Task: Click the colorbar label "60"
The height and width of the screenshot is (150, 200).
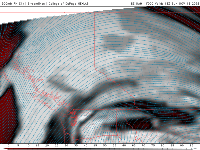Action: [x=124, y=145]
